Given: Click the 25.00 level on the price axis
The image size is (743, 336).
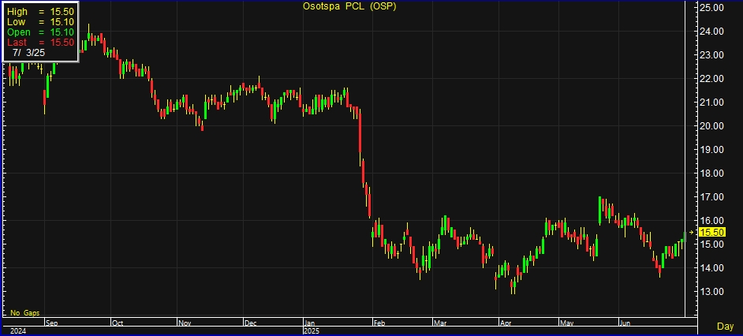Looking at the screenshot, I should pyautogui.click(x=712, y=8).
